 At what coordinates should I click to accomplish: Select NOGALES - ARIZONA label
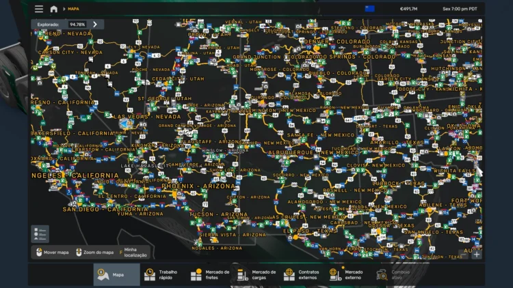click(x=218, y=248)
